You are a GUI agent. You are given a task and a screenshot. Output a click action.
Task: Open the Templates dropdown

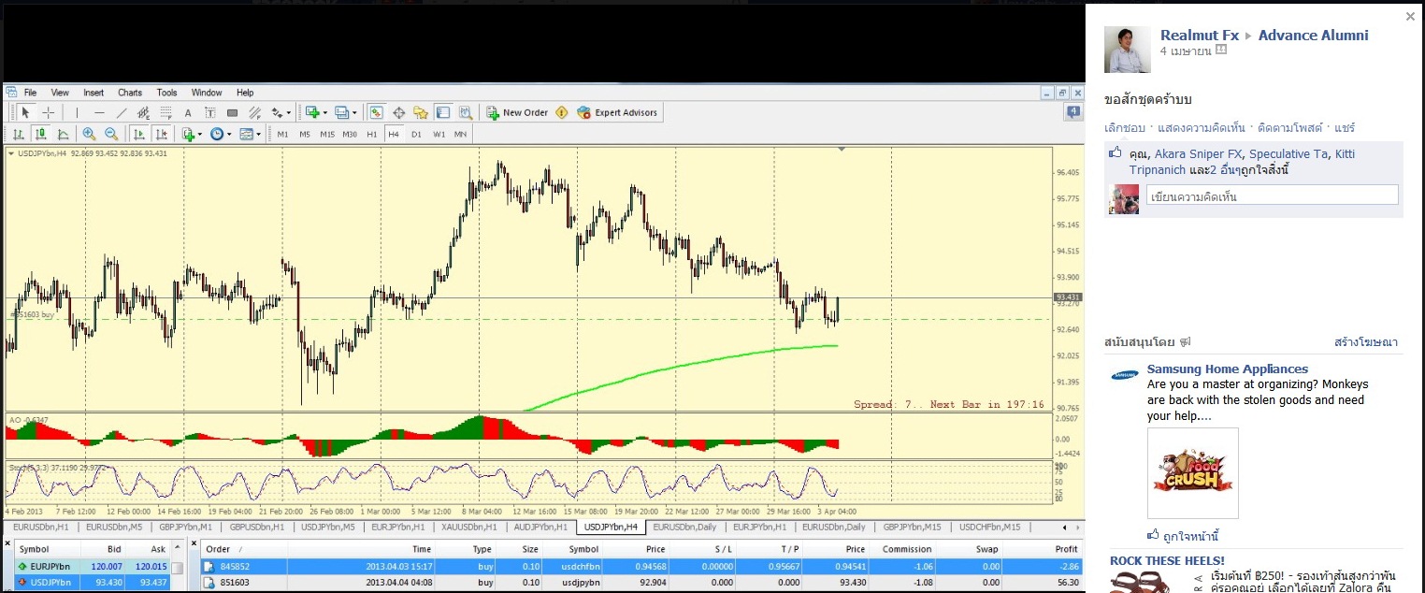(258, 134)
